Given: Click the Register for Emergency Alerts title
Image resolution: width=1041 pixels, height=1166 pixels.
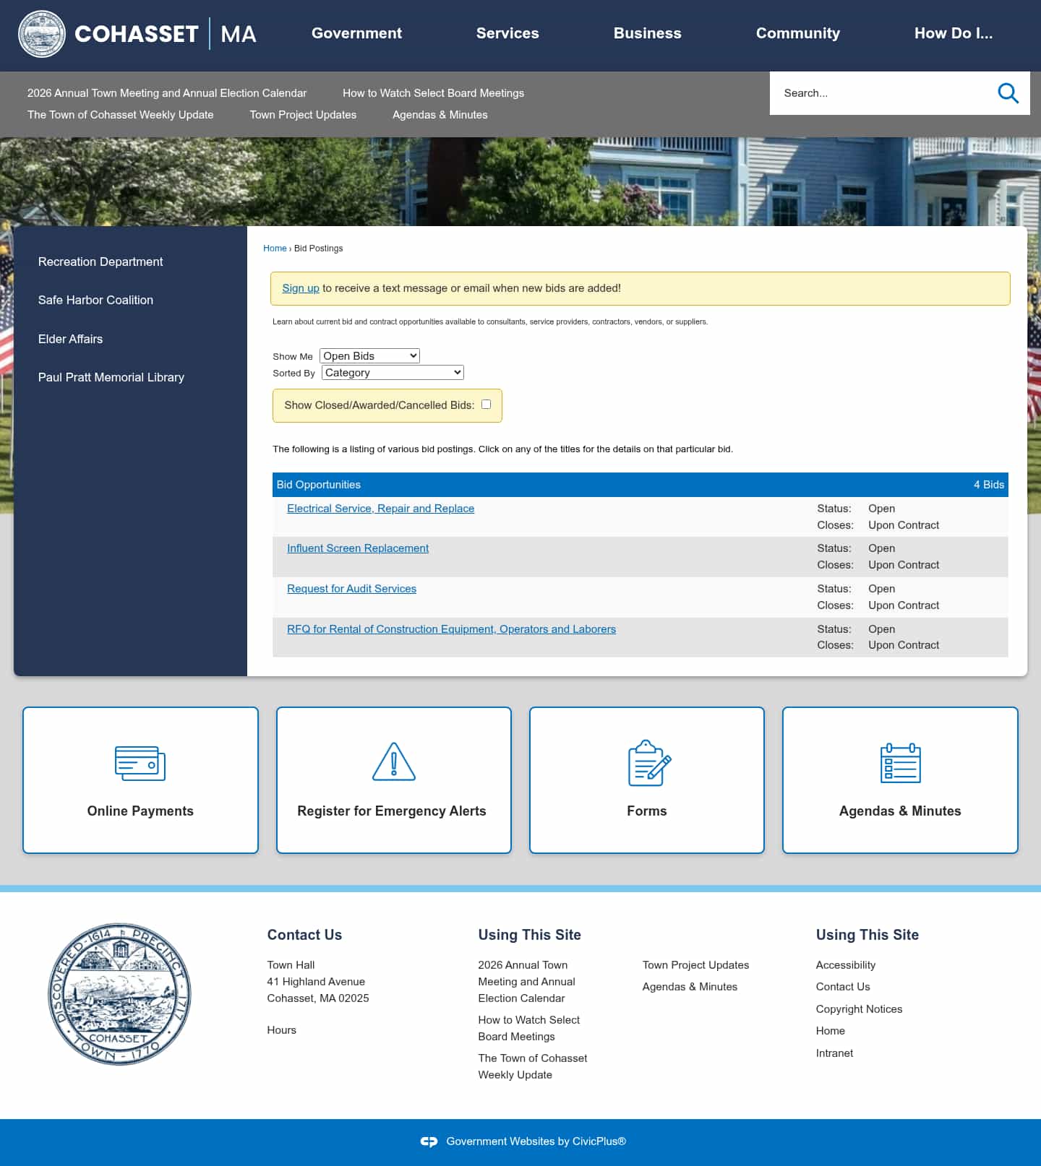Looking at the screenshot, I should pos(392,811).
